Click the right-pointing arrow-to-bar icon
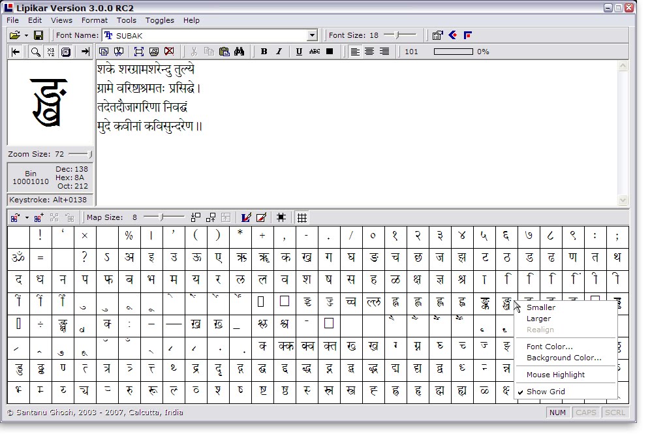The image size is (650, 436). 85,52
